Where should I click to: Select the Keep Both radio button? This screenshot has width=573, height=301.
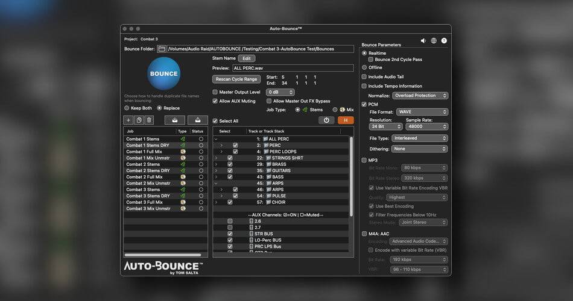[127, 108]
